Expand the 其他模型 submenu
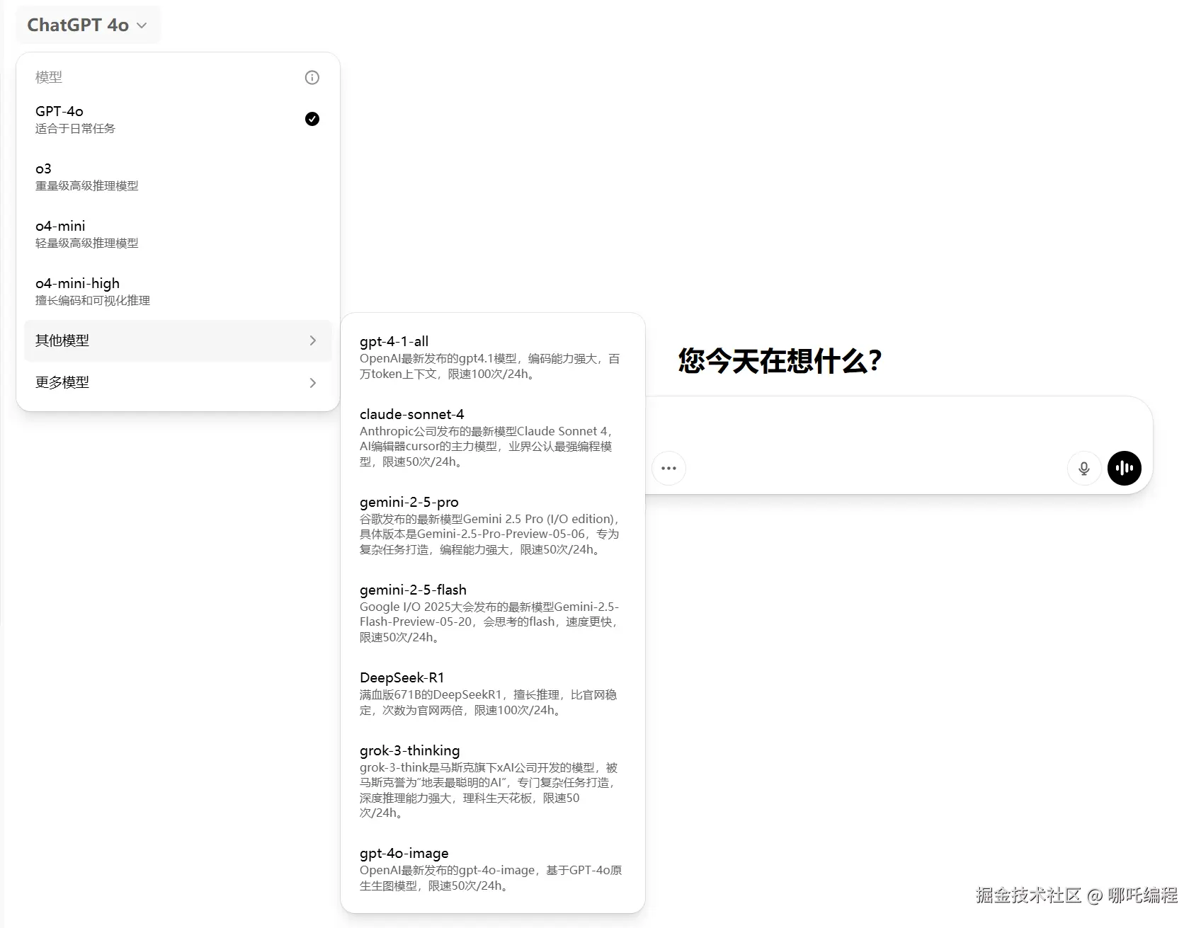This screenshot has height=928, width=1201. click(177, 340)
